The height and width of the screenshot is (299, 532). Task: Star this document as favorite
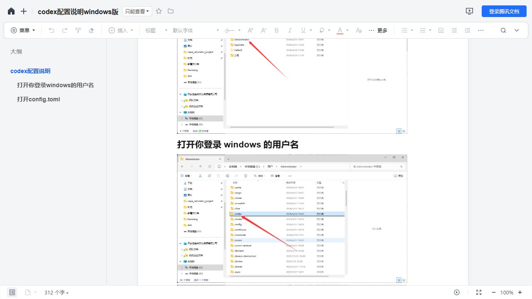[x=159, y=11]
